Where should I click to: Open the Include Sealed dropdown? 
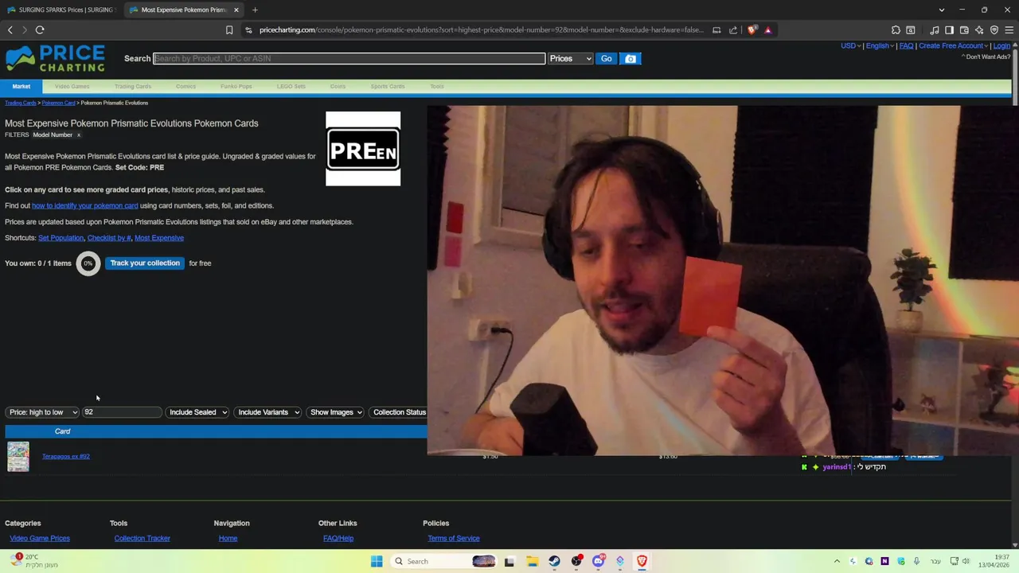197,412
